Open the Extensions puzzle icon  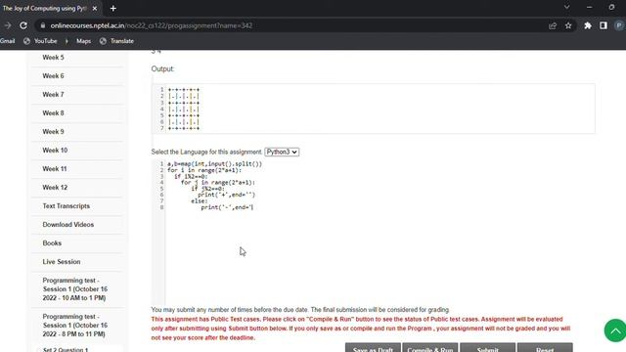[588, 25]
